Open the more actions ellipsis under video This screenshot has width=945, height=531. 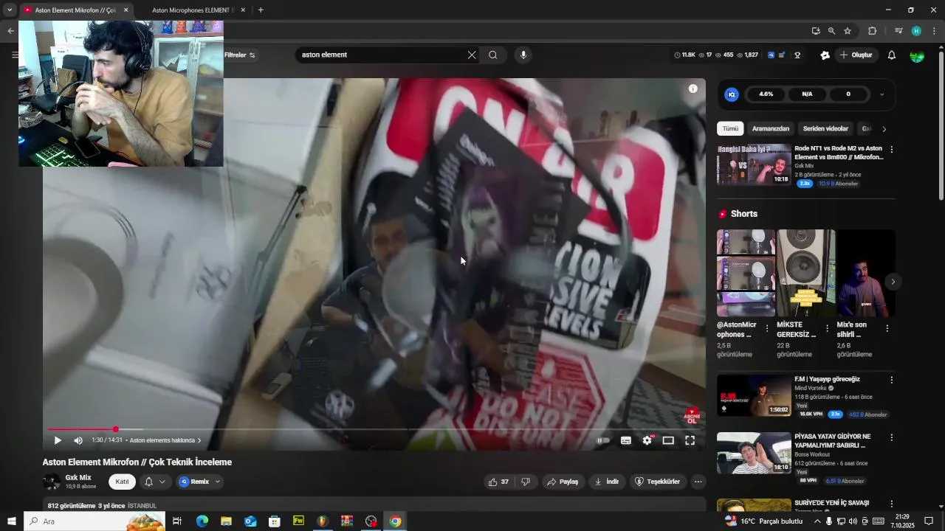698,482
